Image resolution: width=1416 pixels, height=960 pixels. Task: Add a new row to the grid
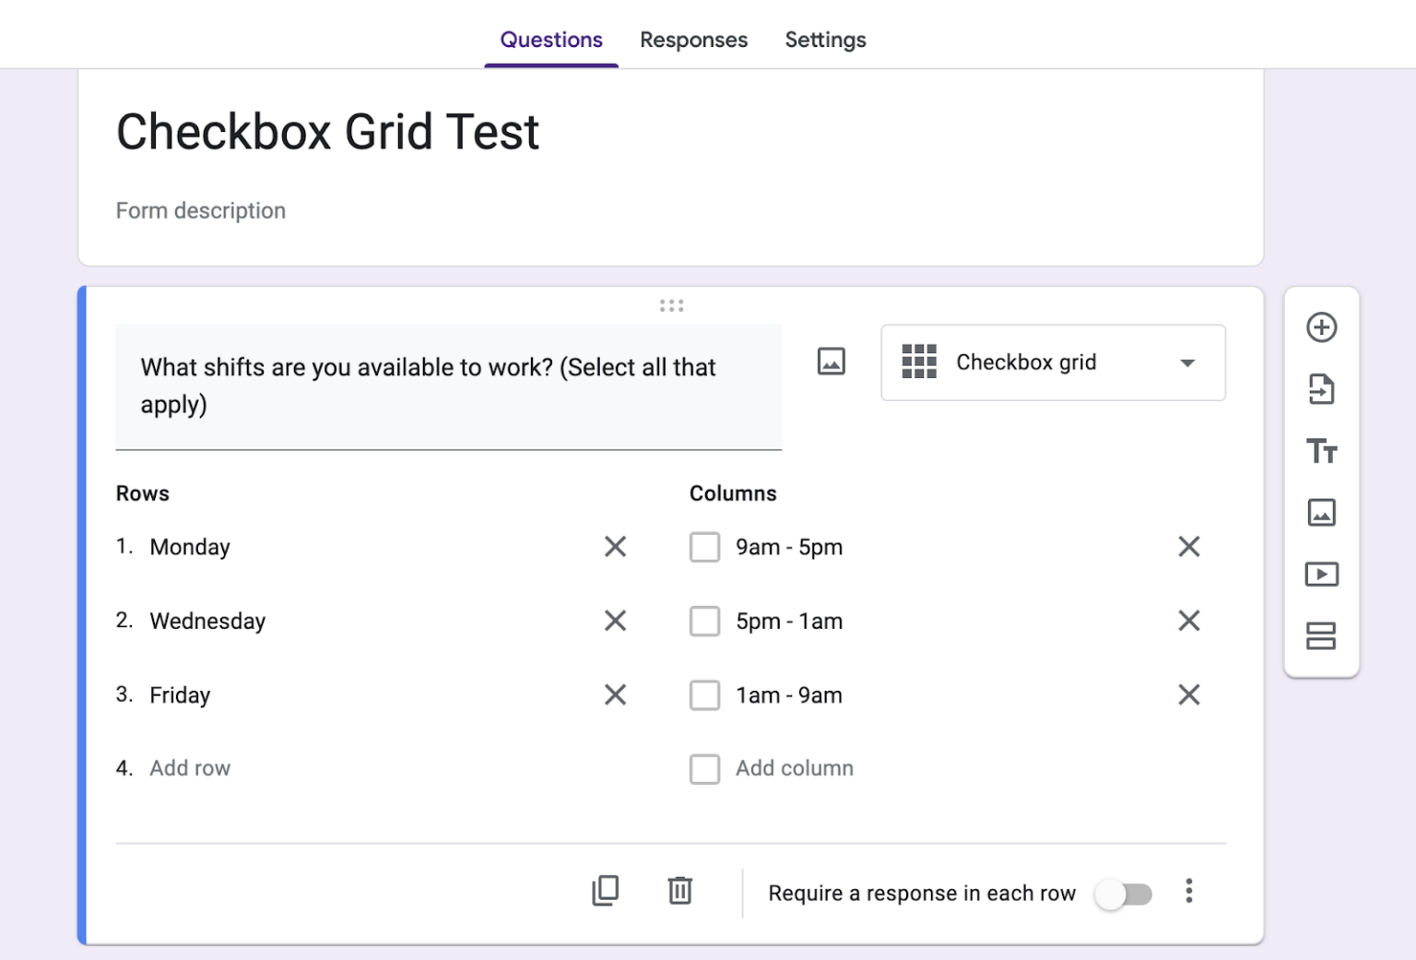coord(191,767)
